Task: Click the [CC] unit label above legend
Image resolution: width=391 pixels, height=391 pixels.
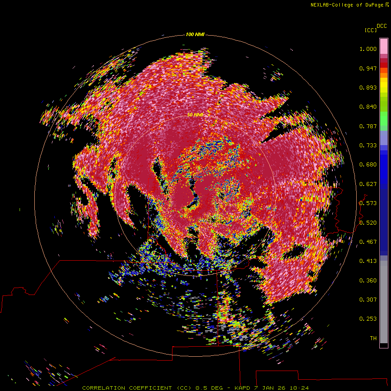Action: [371, 30]
